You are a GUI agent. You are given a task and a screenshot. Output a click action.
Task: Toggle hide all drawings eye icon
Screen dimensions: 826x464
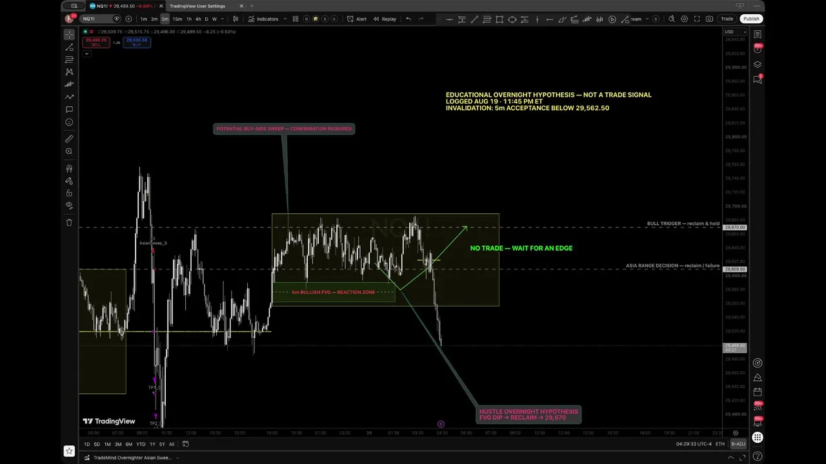69,205
